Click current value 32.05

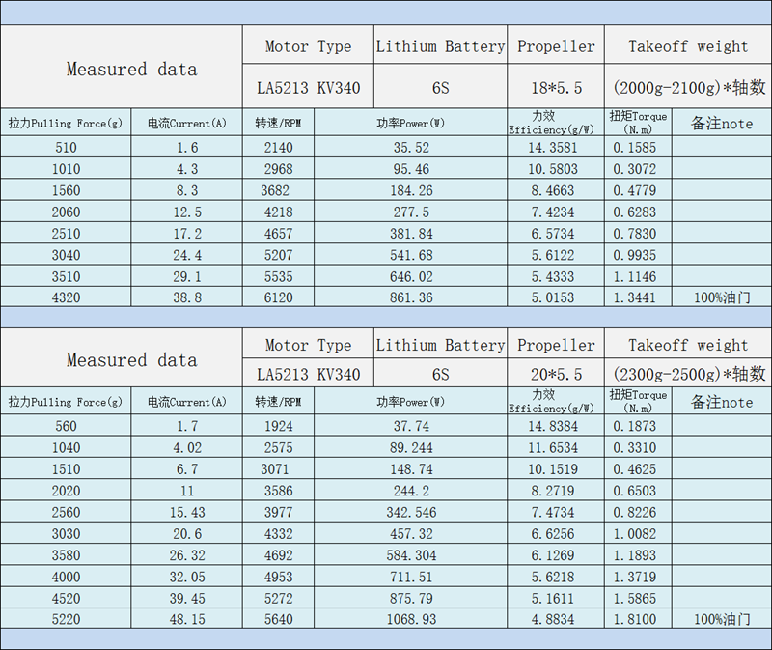(187, 577)
